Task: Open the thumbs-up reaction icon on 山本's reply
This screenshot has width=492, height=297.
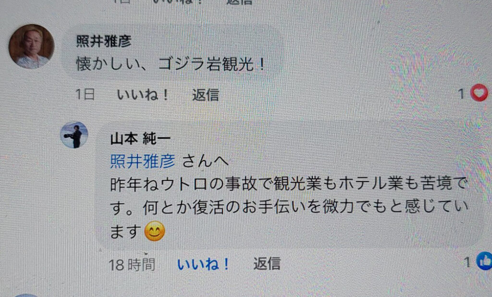Action: pos(484,261)
